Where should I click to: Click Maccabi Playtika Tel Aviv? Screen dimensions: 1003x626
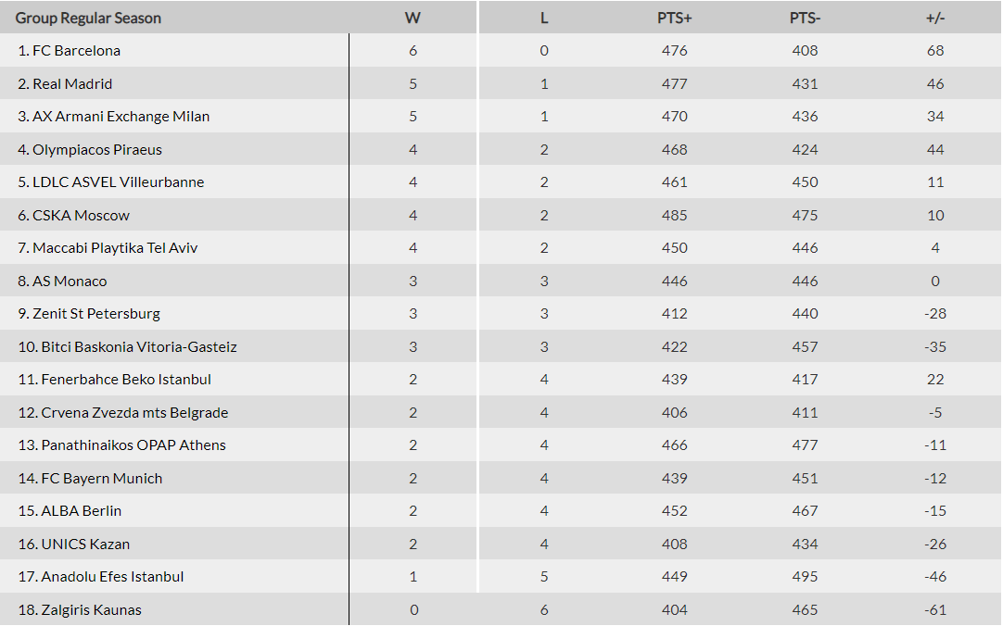coord(115,248)
